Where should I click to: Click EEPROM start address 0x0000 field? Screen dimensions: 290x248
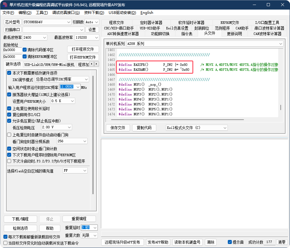12,57
